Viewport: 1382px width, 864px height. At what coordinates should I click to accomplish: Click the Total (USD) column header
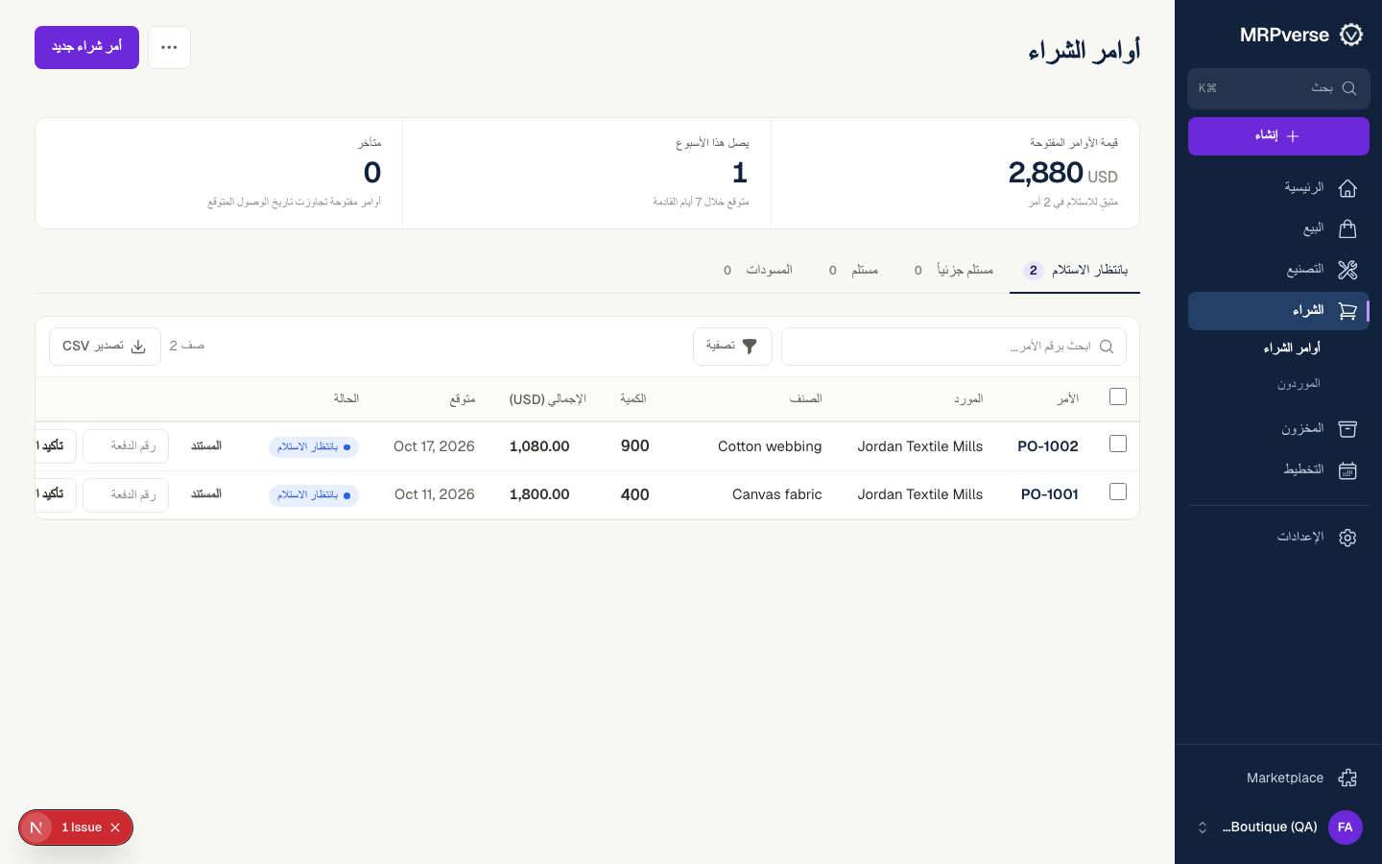pos(547,399)
